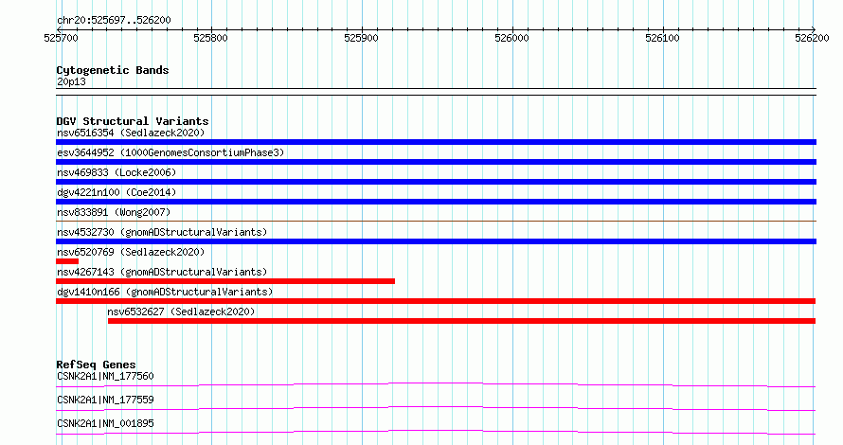Open nsv4532730 (gnomADStructuralVariants) label
Screen dimensions: 843x445
coord(162,232)
